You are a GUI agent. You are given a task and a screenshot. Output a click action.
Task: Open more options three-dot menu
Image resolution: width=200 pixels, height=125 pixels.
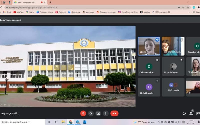point(106,113)
